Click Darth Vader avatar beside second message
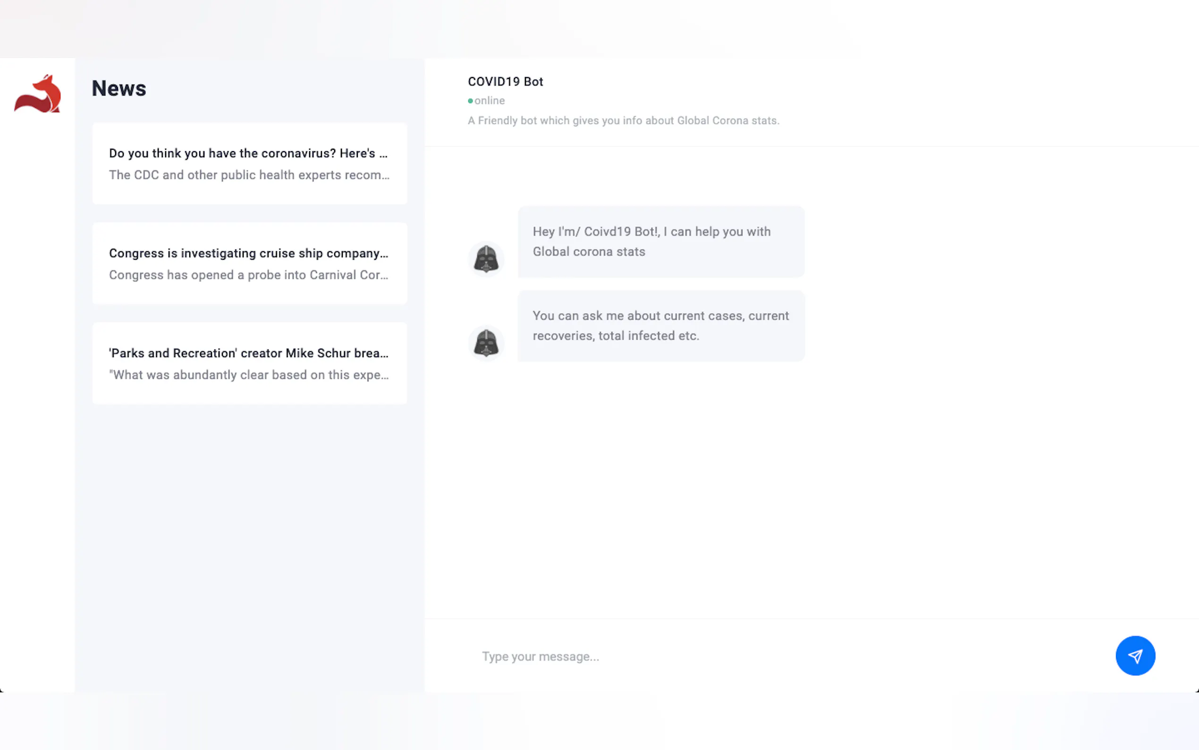The width and height of the screenshot is (1199, 750). pos(486,343)
